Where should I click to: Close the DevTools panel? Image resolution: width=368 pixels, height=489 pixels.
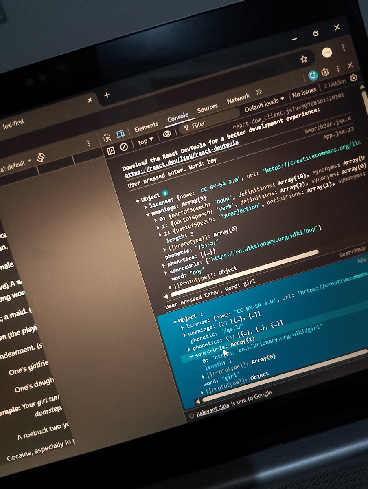pos(350,65)
